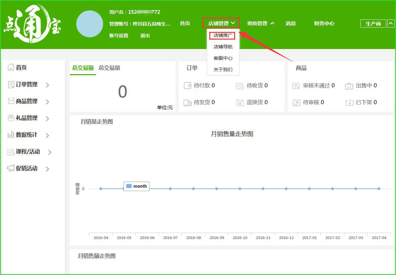Expand the 店铺管理 dropdown menu
The width and height of the screenshot is (396, 275).
[221, 23]
